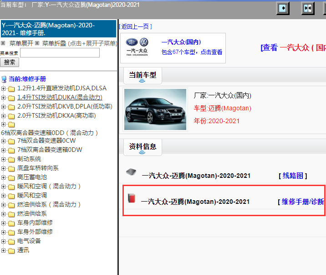Expand 7档双离合器变速箱0DW node
Screen dimensions: 326x275
(x=3, y=150)
